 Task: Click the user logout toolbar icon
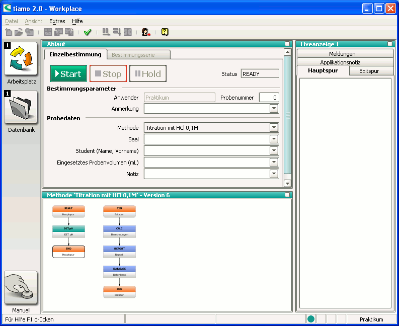[x=146, y=32]
